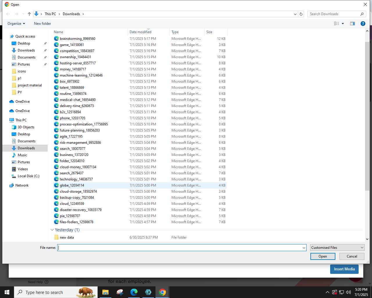This screenshot has width=372, height=298.
Task: Click the Cancel button
Action: point(352,256)
